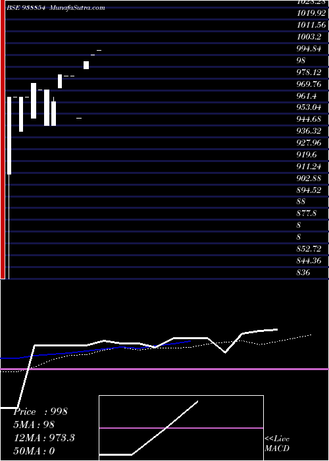Click the 12MA : 973.3 readout
Image resolution: width=329 pixels, height=461 pixels.
pos(44,438)
